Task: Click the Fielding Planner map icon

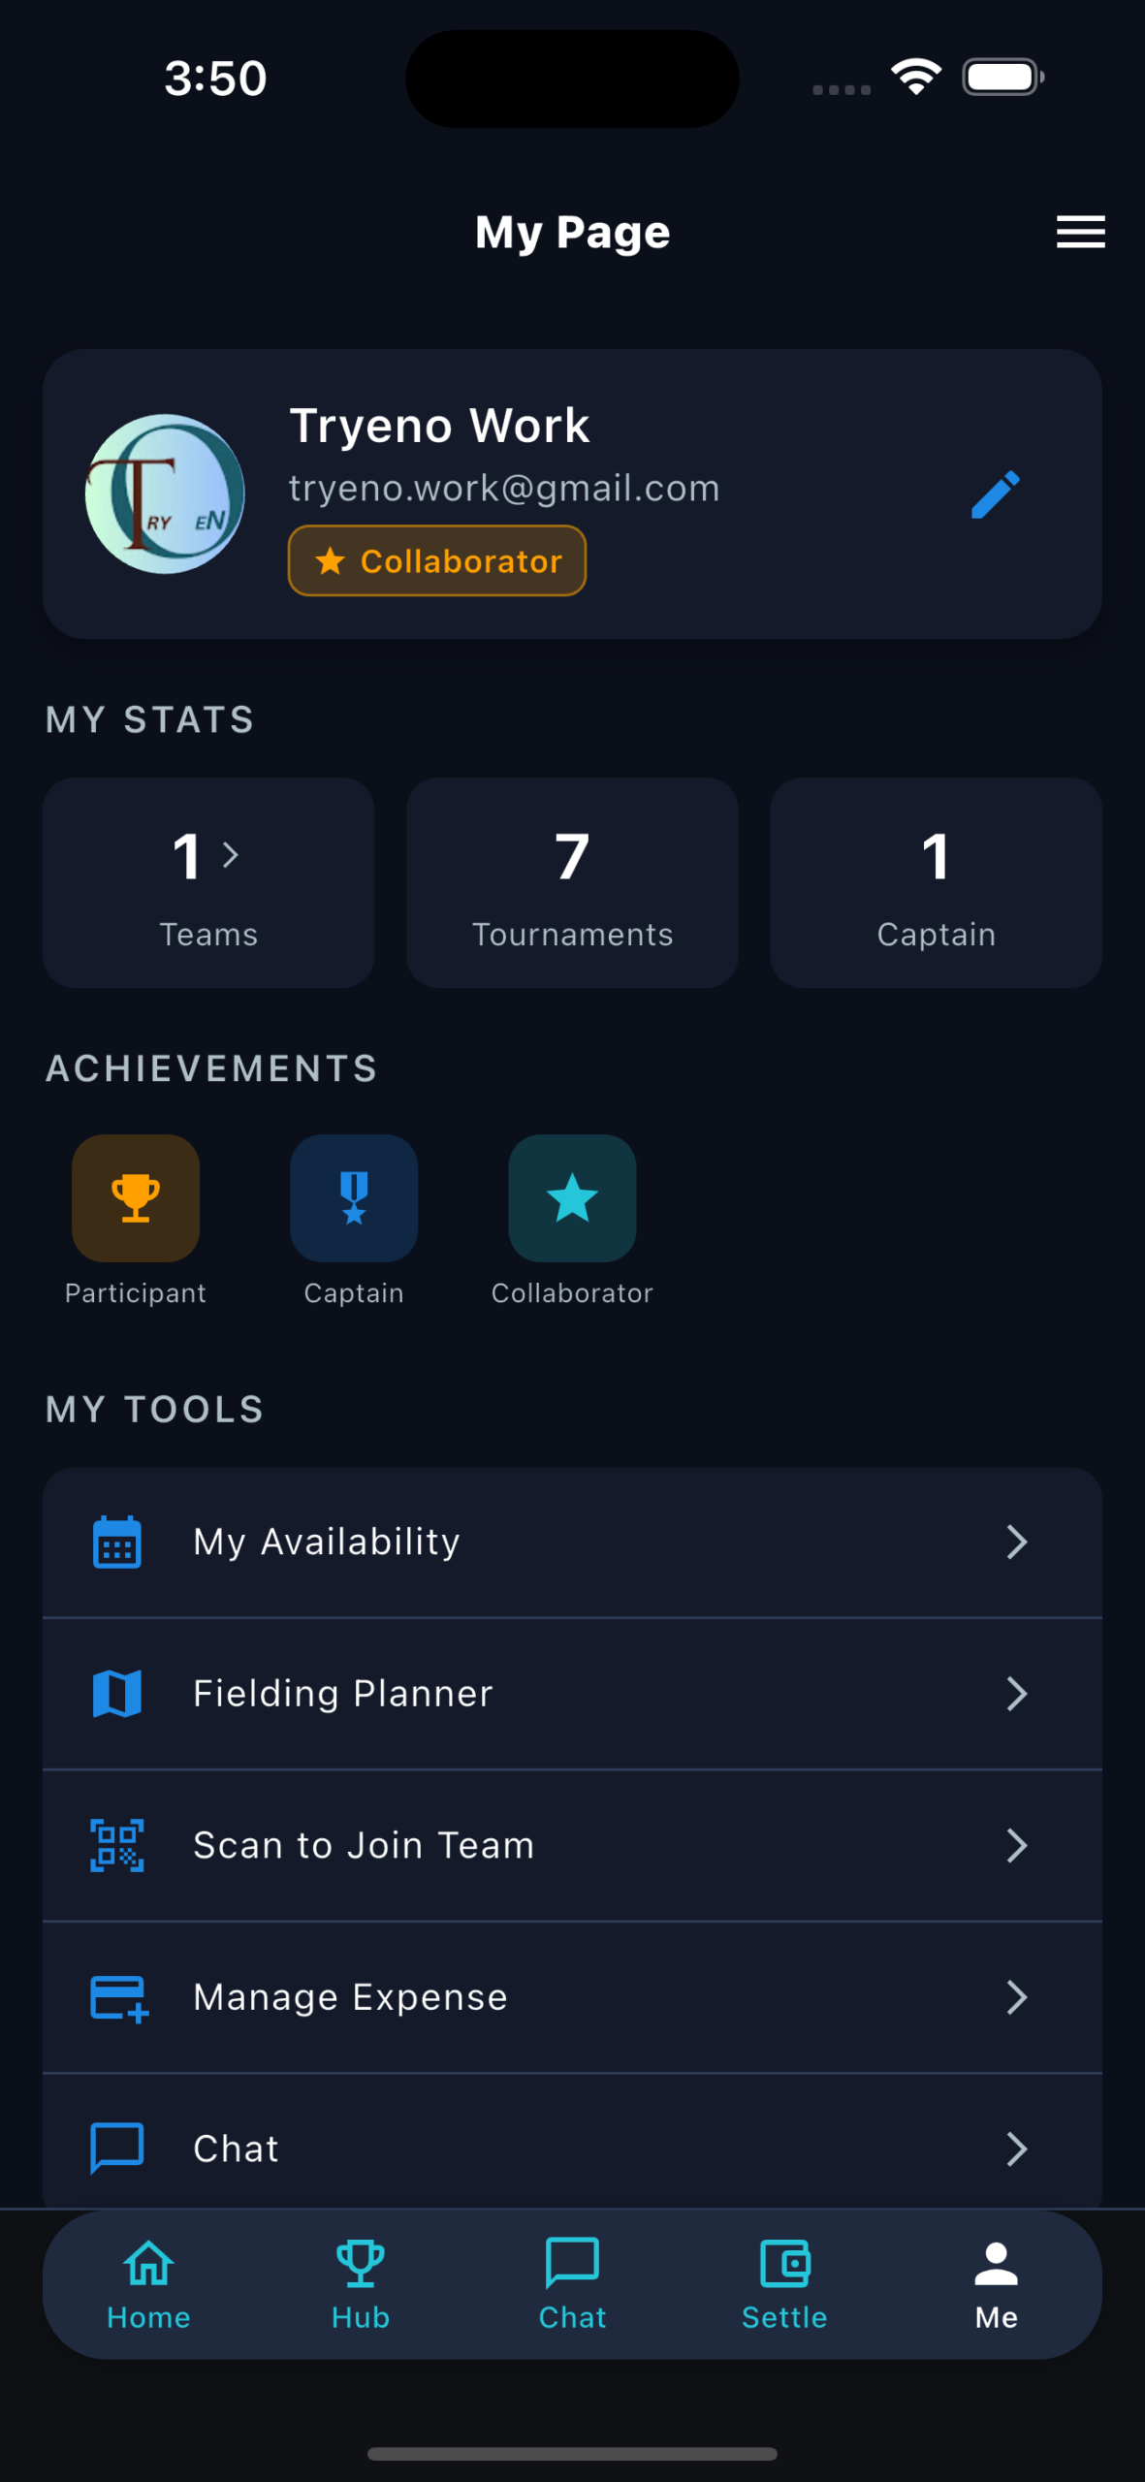Action: [117, 1694]
